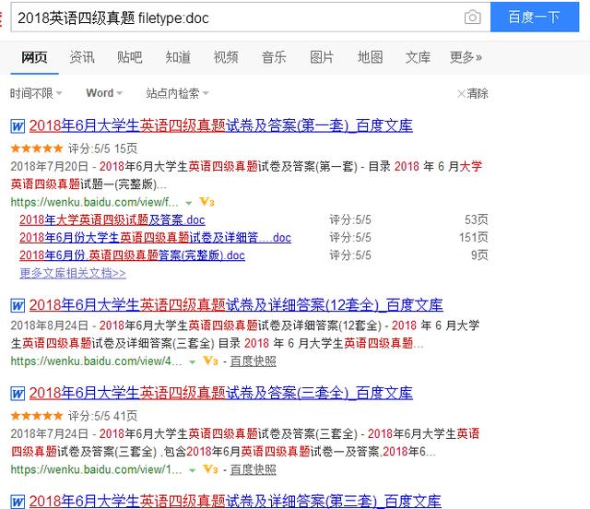590x509 pixels.
Task: Click 评分:5/5 41页 text
Action: coord(102,416)
